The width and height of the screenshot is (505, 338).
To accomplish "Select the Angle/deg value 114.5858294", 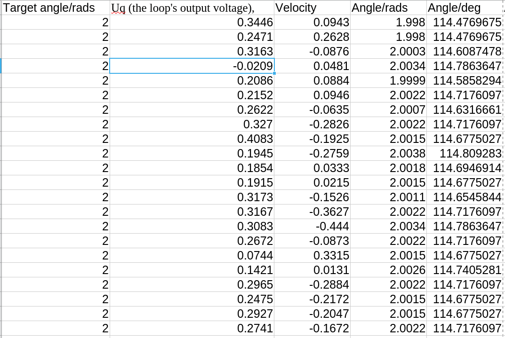I will (465, 80).
